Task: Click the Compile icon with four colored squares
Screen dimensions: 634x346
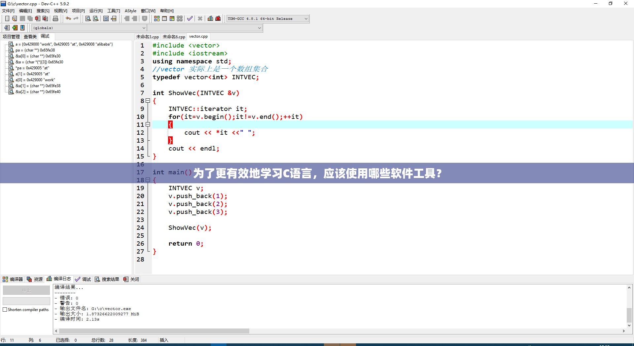Action: tap(157, 19)
